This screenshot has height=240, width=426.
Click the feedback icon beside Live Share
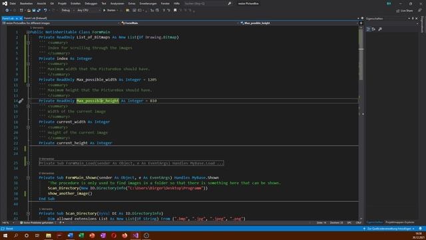pyautogui.click(x=420, y=11)
